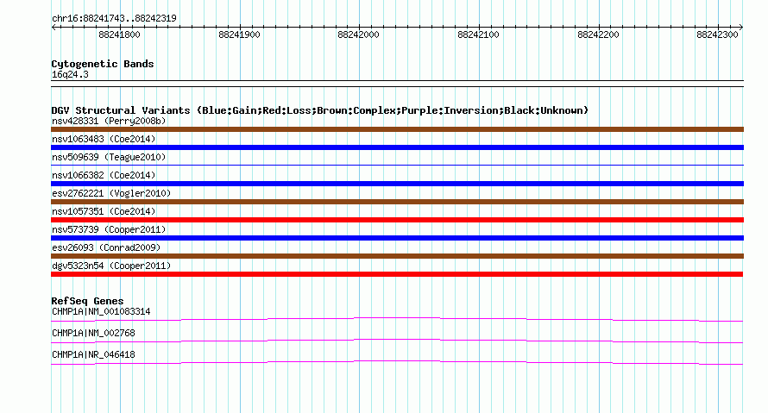Click the Cytogenetic Bands track heading
This screenshot has width=768, height=413.
103,64
